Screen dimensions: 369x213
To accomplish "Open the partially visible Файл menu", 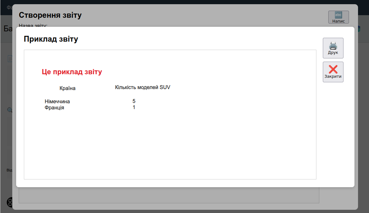I will (9, 7).
